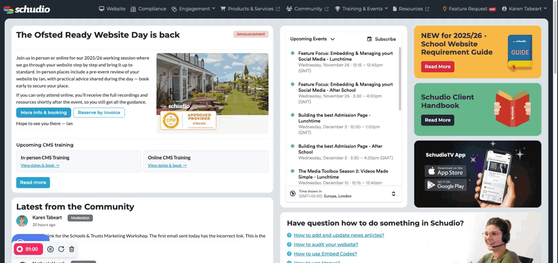Open the Website menu item
Screen dimensions: 558x263
112,9
